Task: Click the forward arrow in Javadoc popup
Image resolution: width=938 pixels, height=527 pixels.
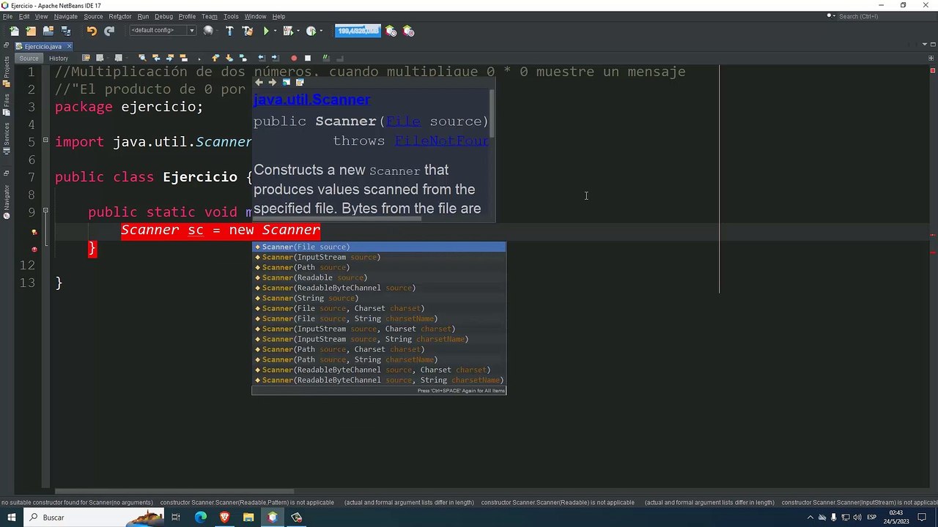Action: click(x=272, y=82)
